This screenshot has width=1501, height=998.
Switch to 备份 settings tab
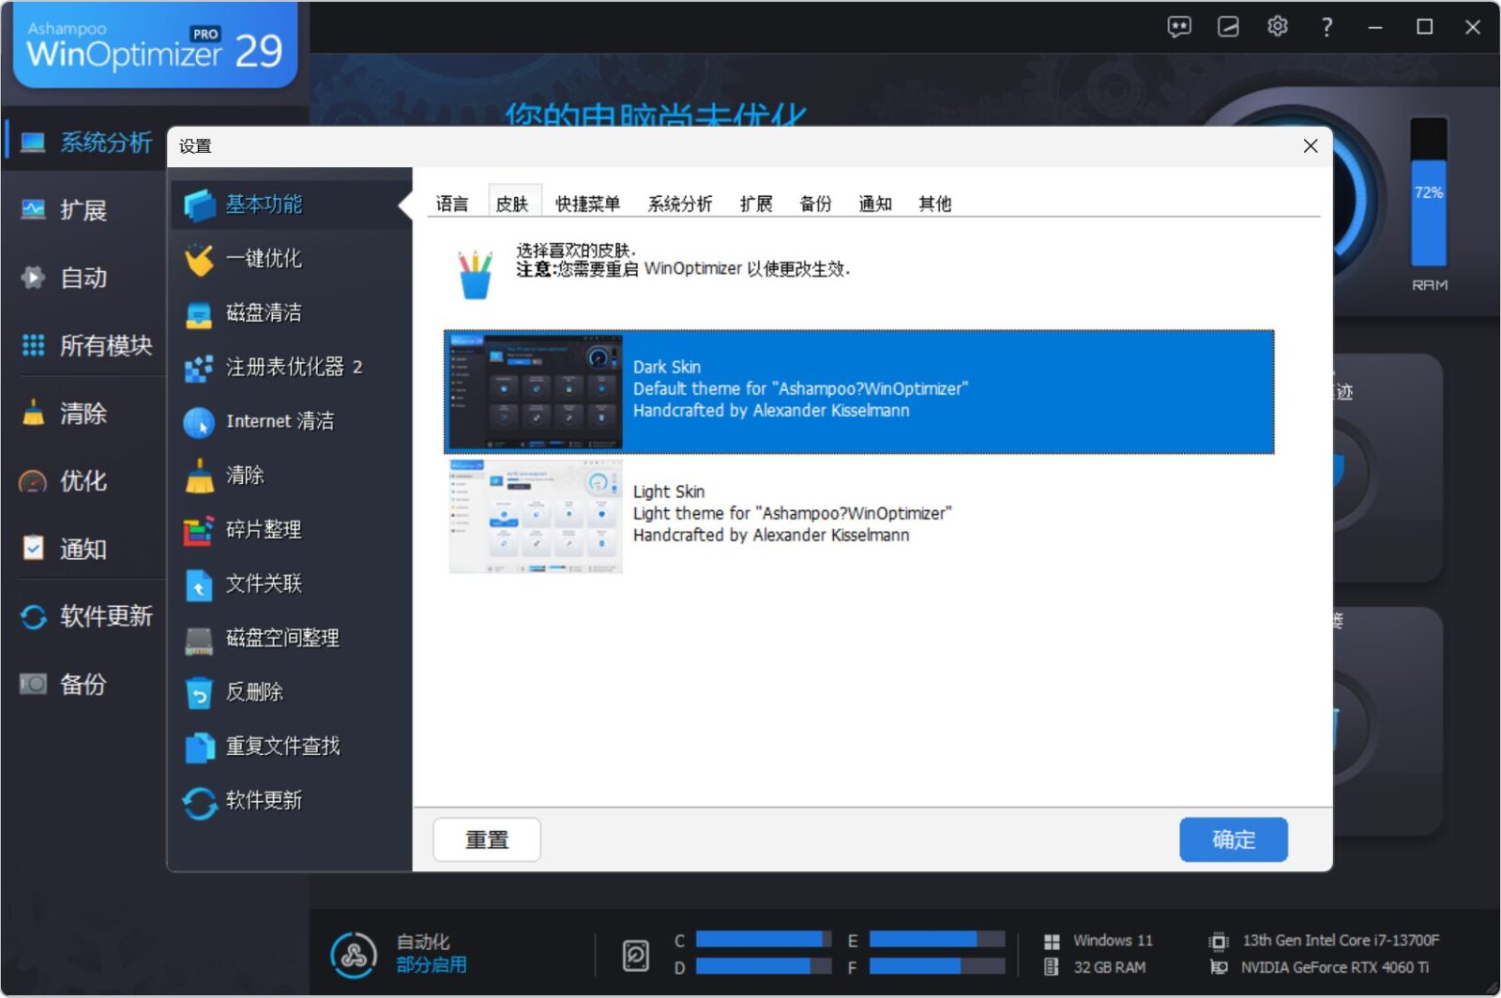tap(815, 204)
